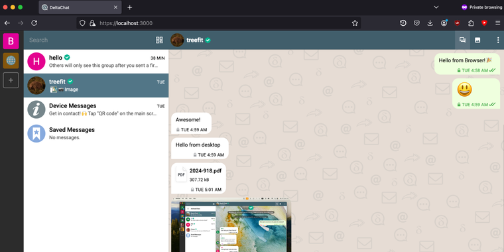Click the localhost:3000 address bar

coord(219,23)
